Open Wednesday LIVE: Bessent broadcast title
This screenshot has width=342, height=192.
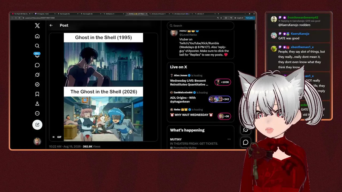(189, 83)
